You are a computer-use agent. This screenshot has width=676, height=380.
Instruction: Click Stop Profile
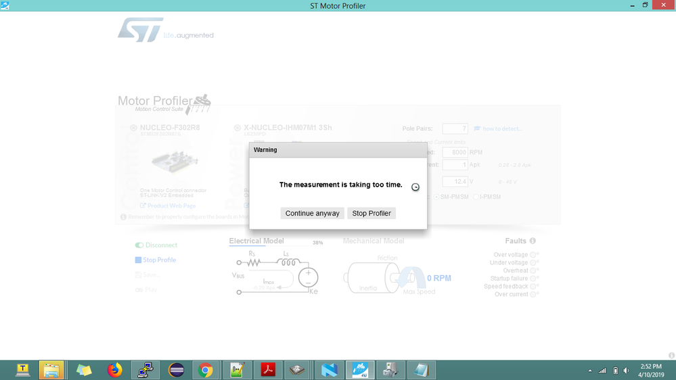point(156,260)
